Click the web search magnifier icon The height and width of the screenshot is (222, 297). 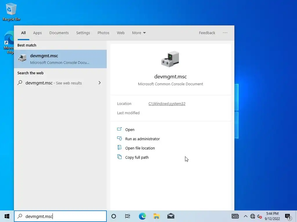click(x=20, y=83)
